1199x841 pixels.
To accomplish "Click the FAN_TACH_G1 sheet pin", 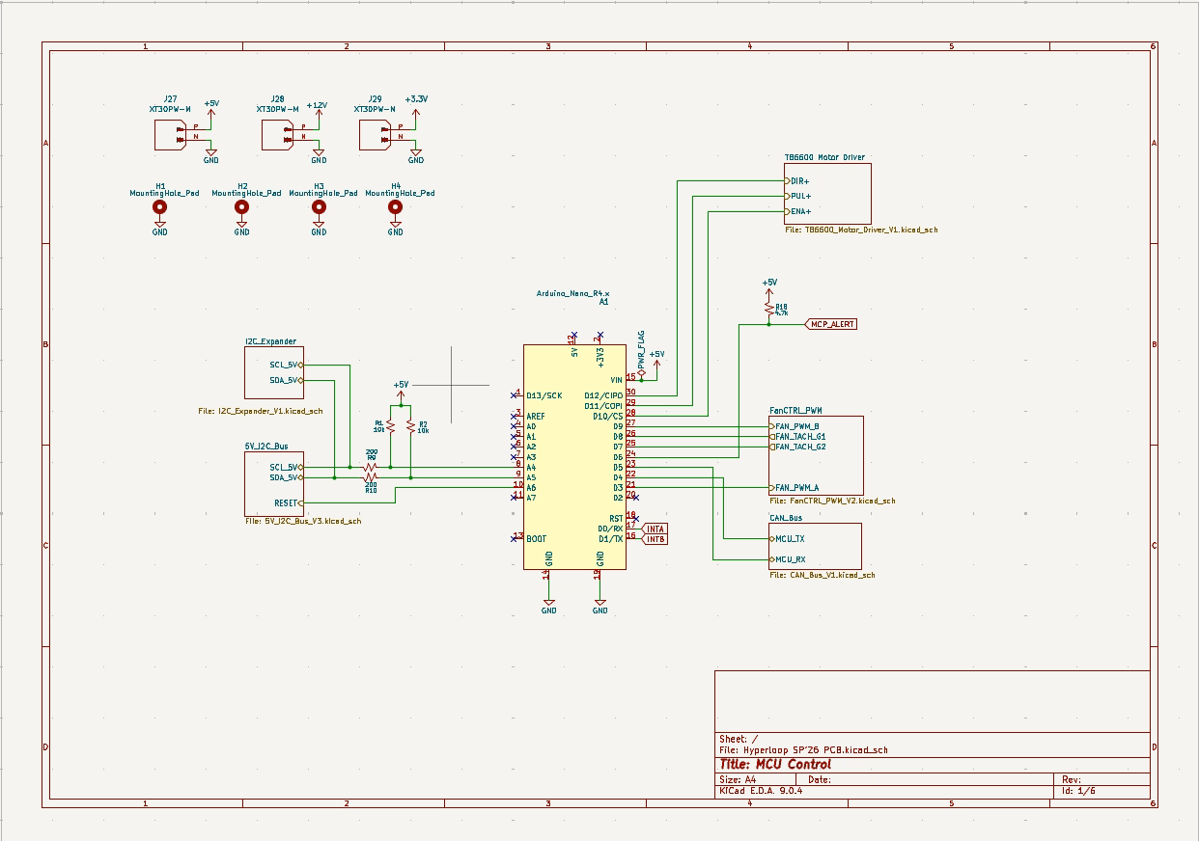I will [x=797, y=437].
